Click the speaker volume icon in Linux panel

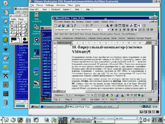(148, 120)
